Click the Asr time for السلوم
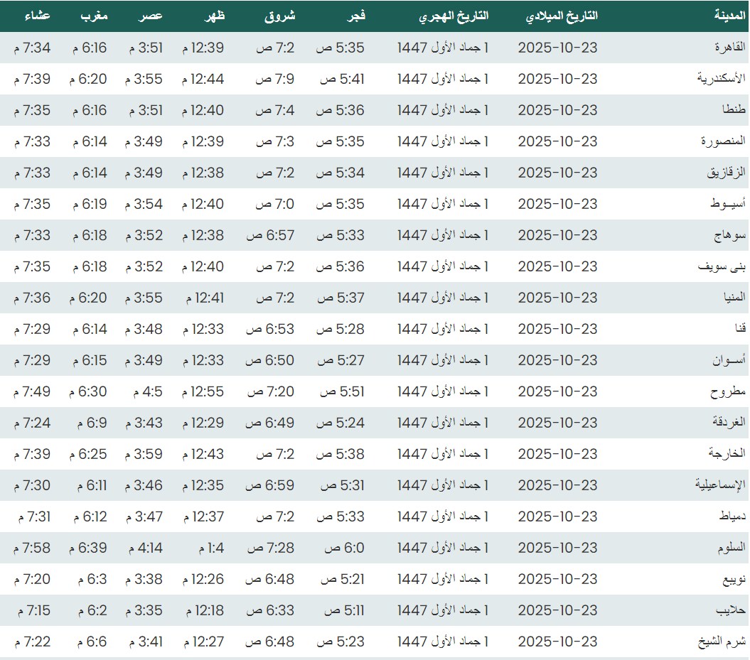 click(x=146, y=548)
